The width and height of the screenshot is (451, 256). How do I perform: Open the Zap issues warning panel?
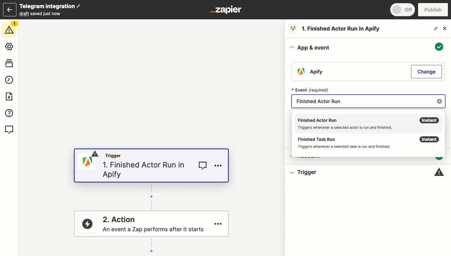(x=9, y=29)
